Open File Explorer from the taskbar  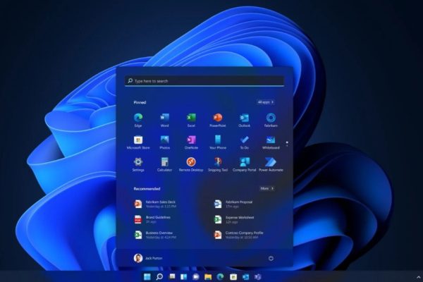click(208, 276)
